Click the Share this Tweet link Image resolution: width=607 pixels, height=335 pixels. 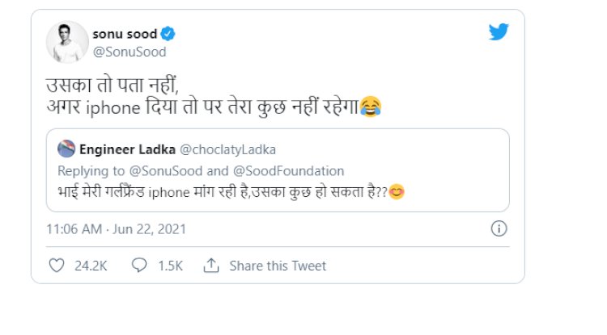point(278,266)
